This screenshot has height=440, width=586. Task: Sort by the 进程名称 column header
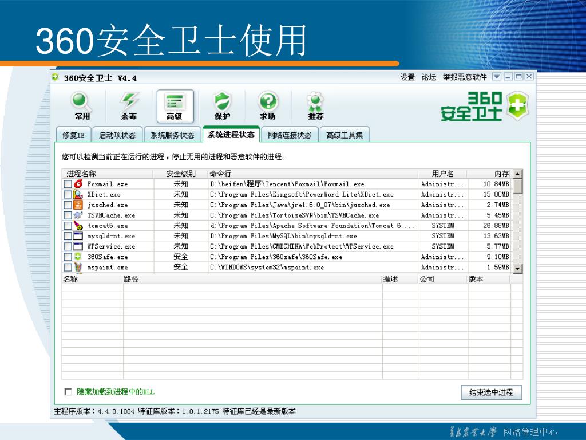tap(107, 174)
